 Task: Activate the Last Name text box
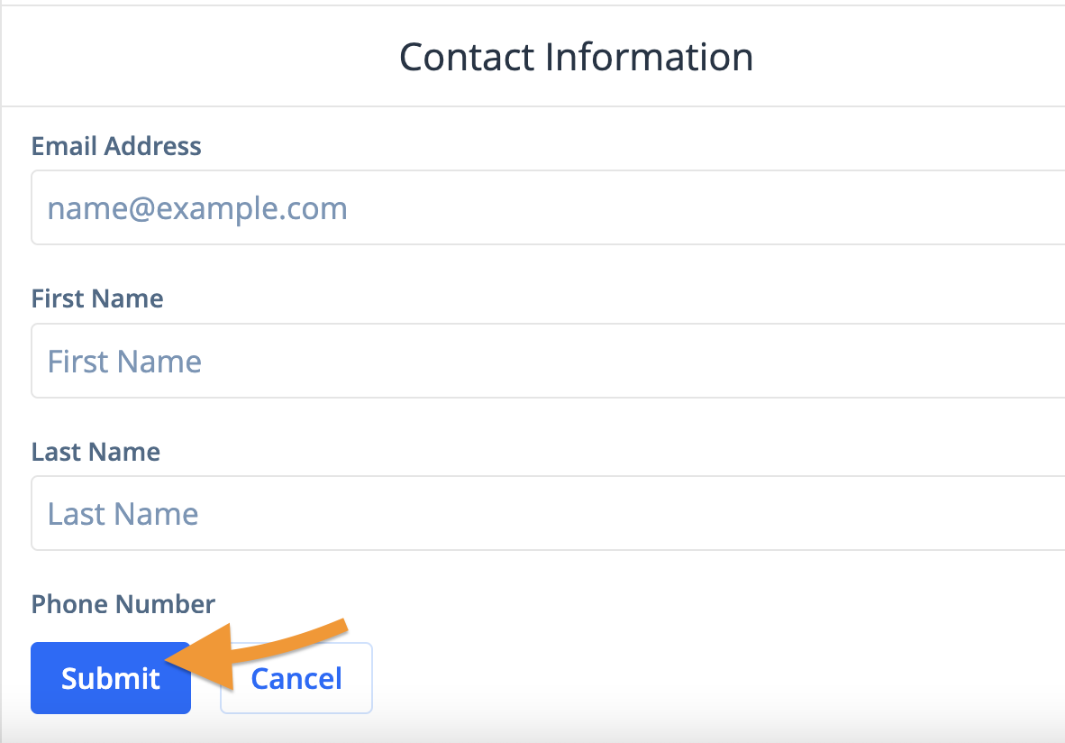point(548,513)
